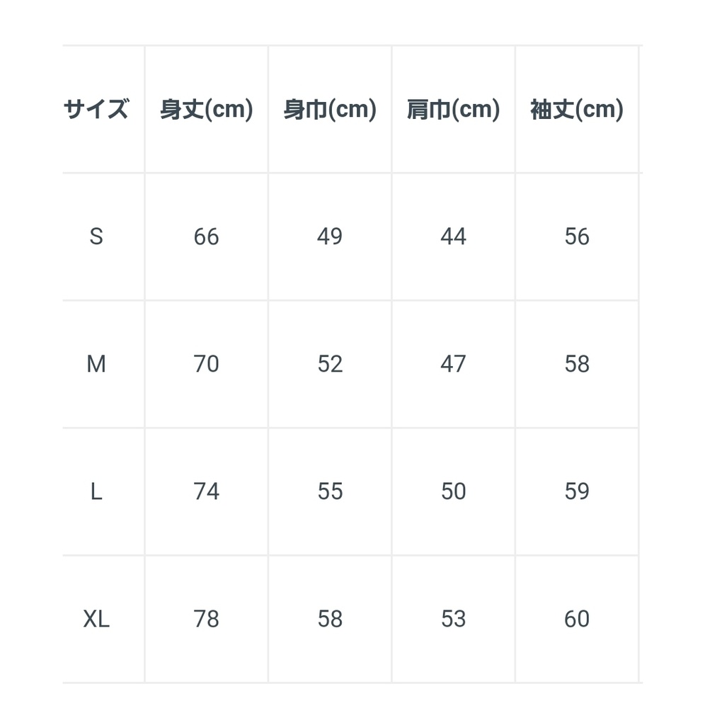
Task: Click the L size row label
Action: click(x=96, y=491)
